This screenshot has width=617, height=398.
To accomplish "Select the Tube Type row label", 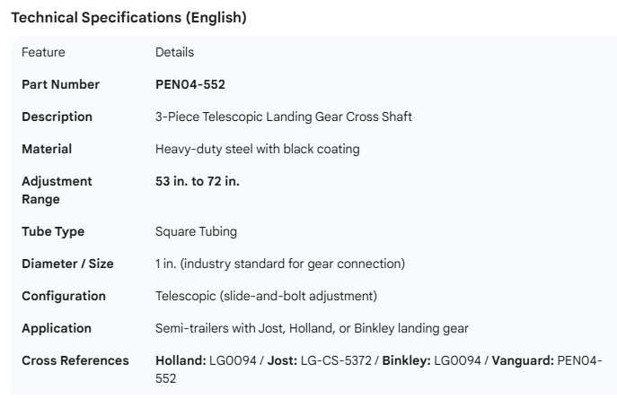I will click(53, 231).
